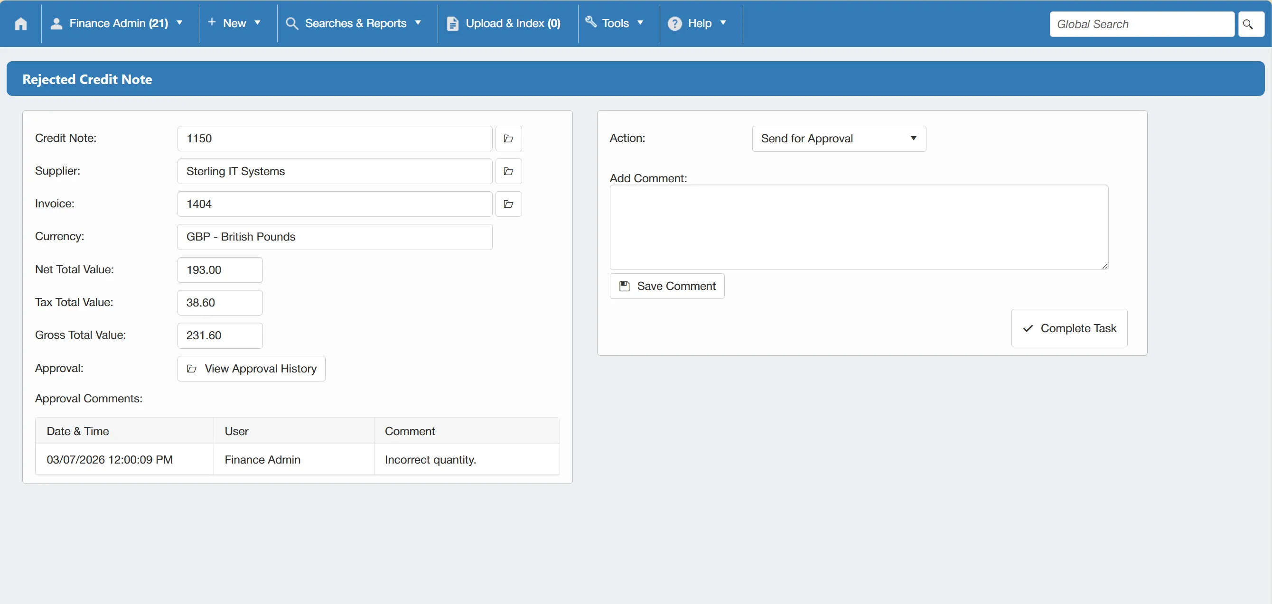Click View Approval History button
This screenshot has height=604, width=1272.
click(x=252, y=369)
